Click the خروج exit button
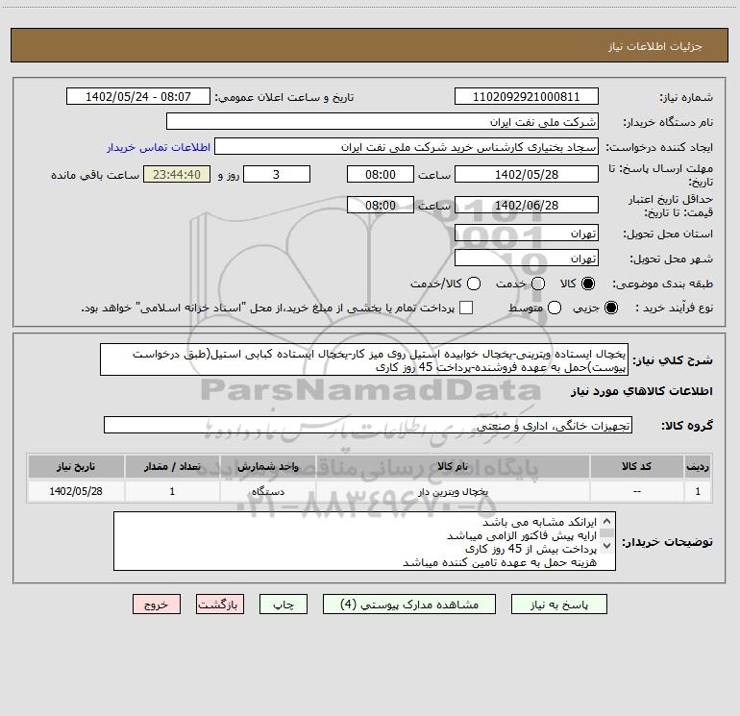Screen dimensions: 740x716 coord(157,605)
